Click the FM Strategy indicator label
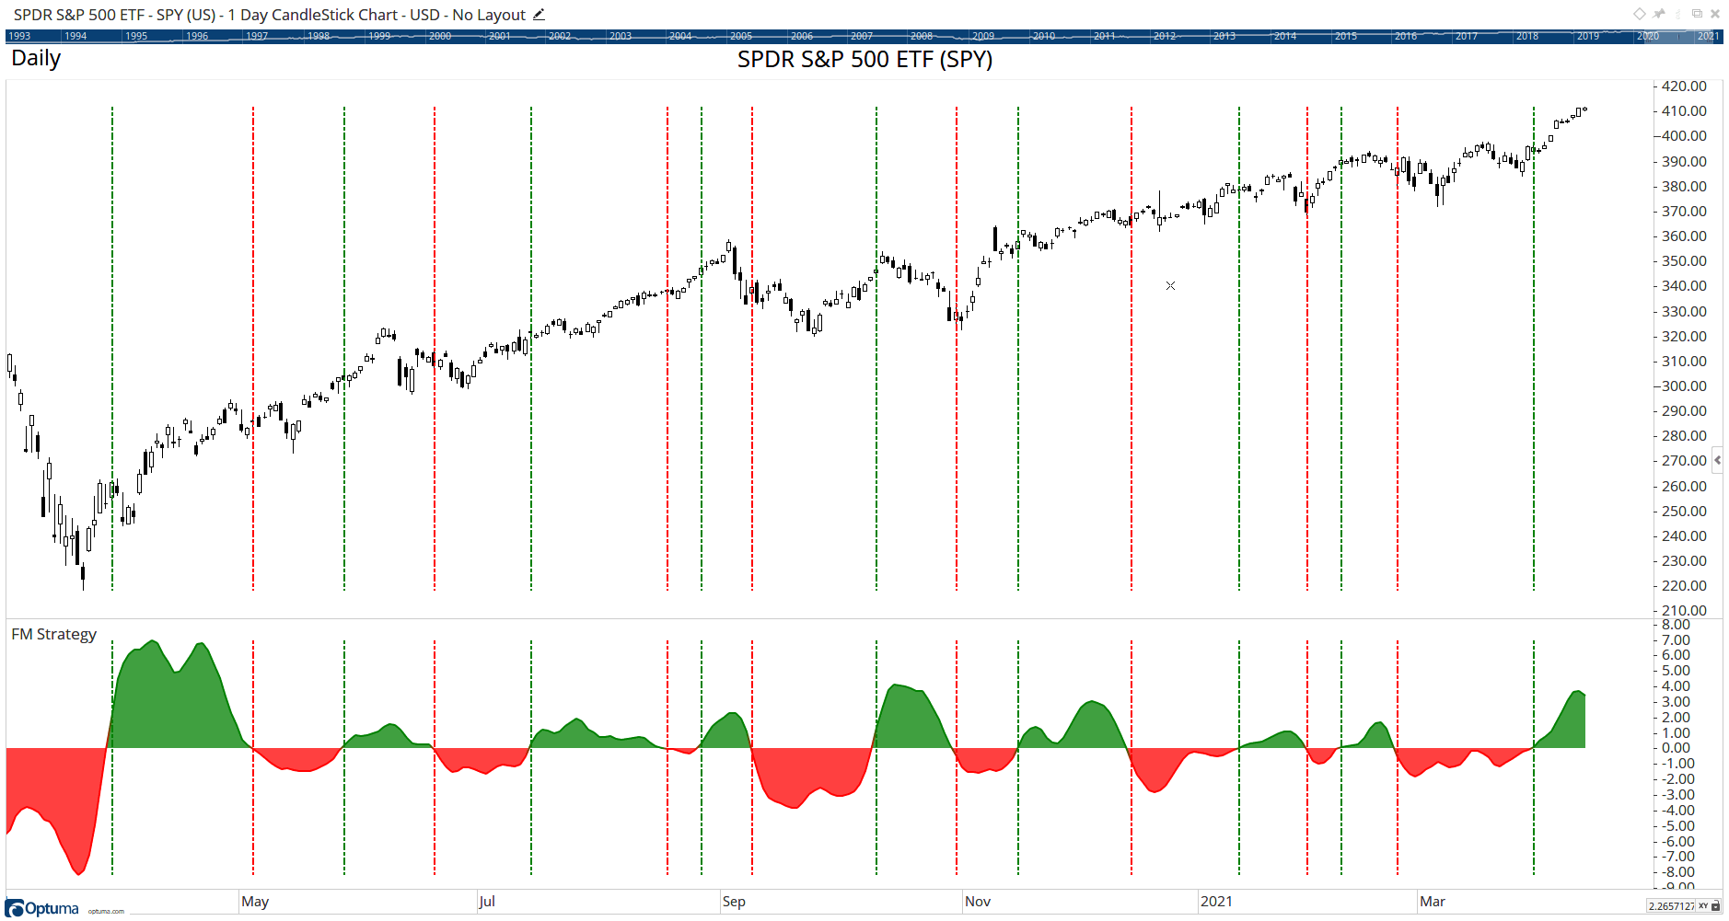 click(x=53, y=634)
